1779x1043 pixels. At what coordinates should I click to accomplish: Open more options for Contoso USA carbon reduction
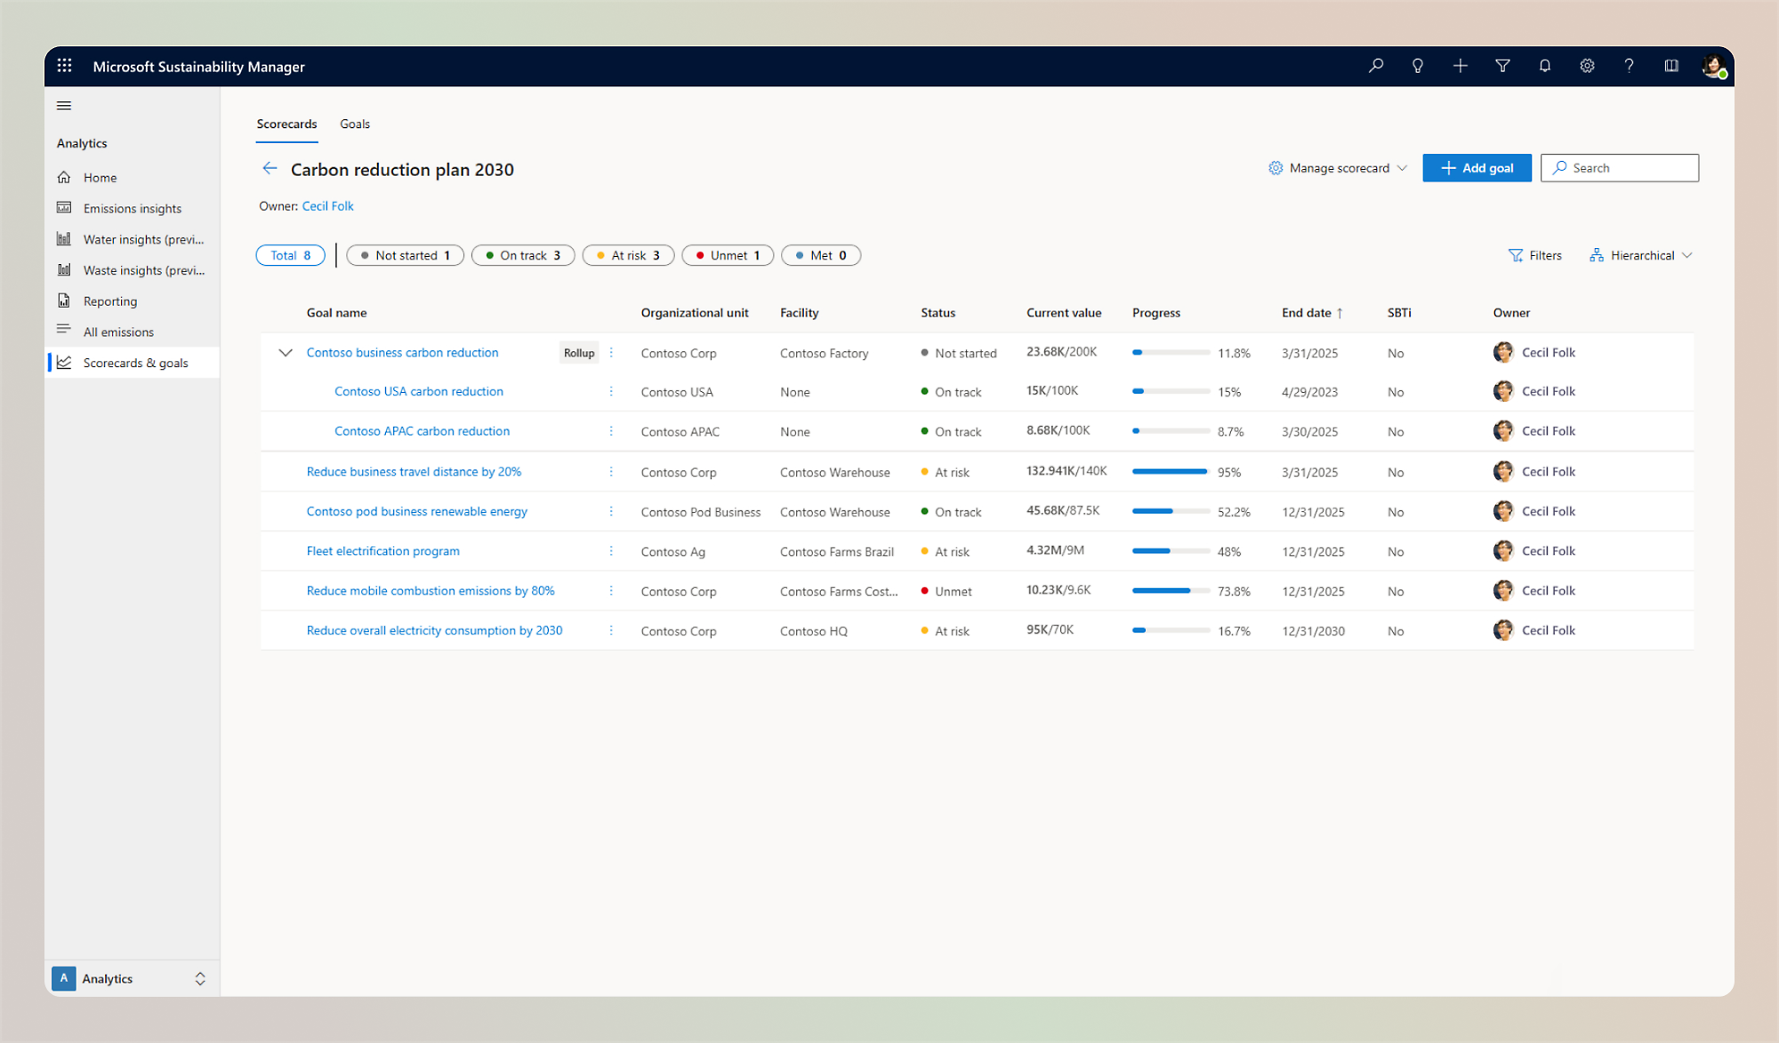[611, 391]
